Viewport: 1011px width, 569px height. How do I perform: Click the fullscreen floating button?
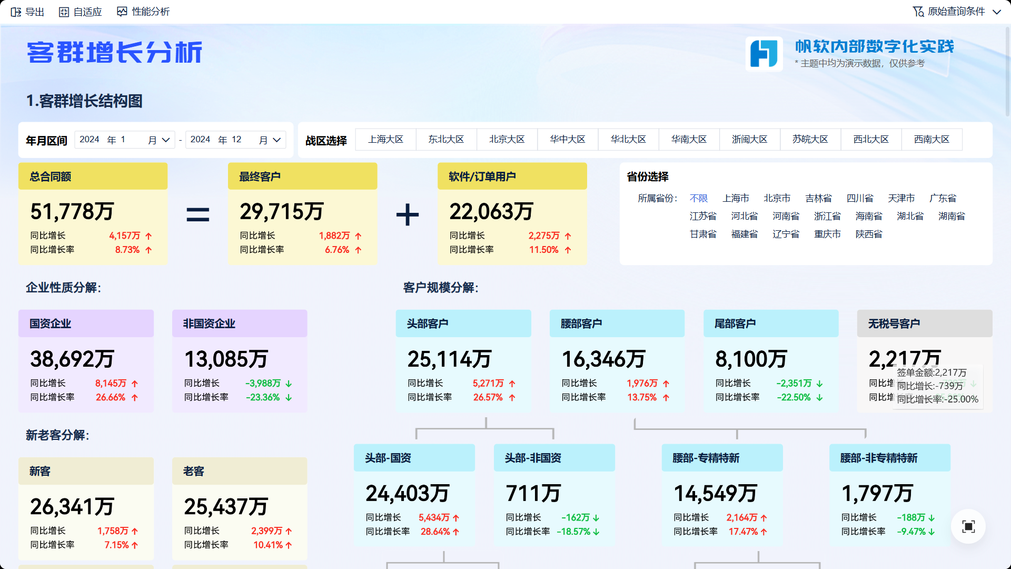pos(968,526)
